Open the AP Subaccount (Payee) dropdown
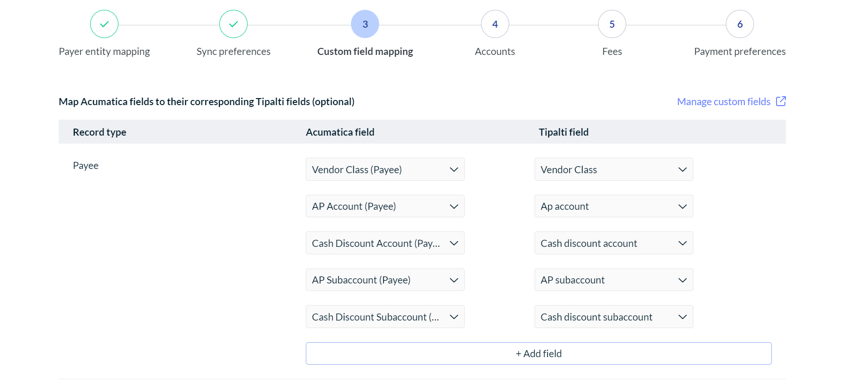 coord(385,280)
